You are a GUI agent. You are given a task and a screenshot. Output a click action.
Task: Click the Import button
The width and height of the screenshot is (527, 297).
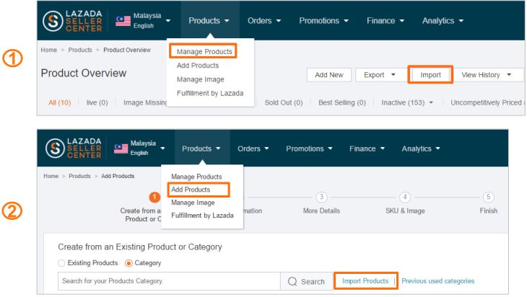coord(430,75)
